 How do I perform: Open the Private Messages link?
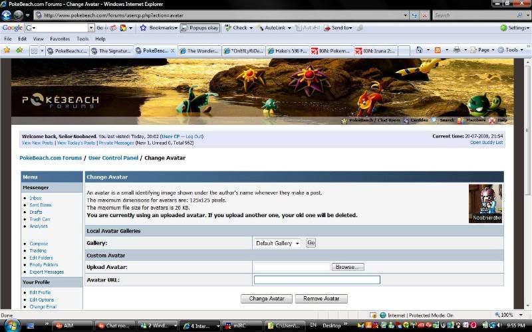pyautogui.click(x=116, y=143)
